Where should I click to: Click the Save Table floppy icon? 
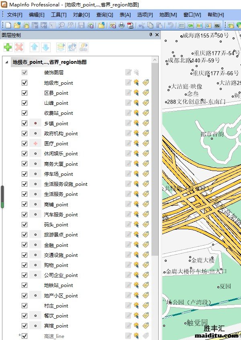82,25
